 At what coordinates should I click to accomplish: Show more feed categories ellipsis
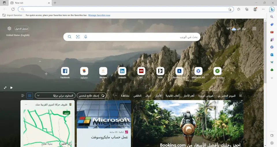[116, 95]
